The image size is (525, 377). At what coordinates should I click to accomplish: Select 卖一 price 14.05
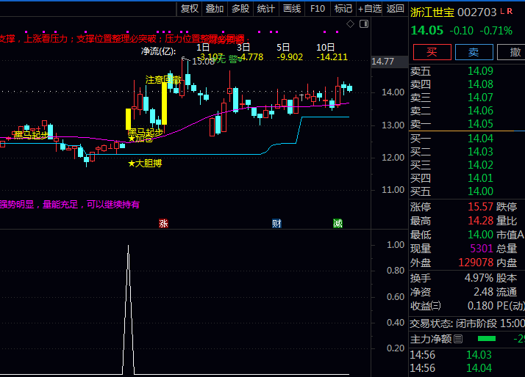click(480, 124)
